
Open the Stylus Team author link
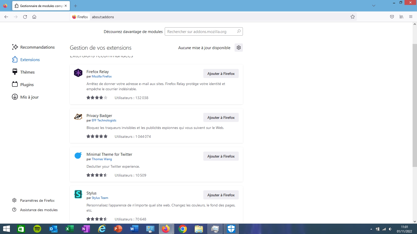[x=100, y=198]
